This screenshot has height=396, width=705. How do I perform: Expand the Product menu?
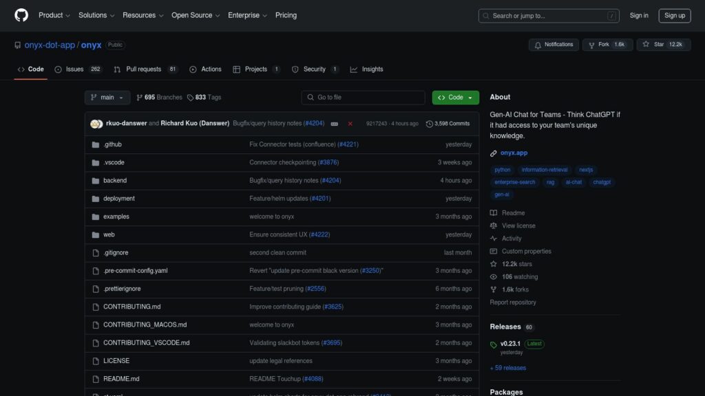coord(54,15)
